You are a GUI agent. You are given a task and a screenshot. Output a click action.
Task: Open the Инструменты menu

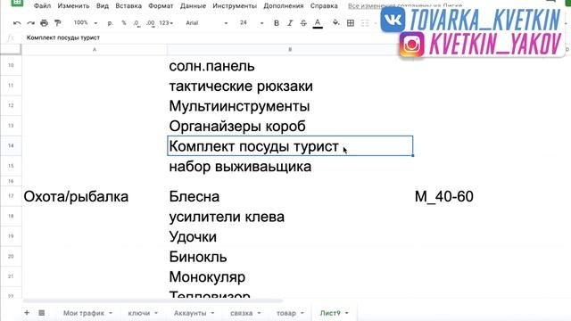(235, 6)
